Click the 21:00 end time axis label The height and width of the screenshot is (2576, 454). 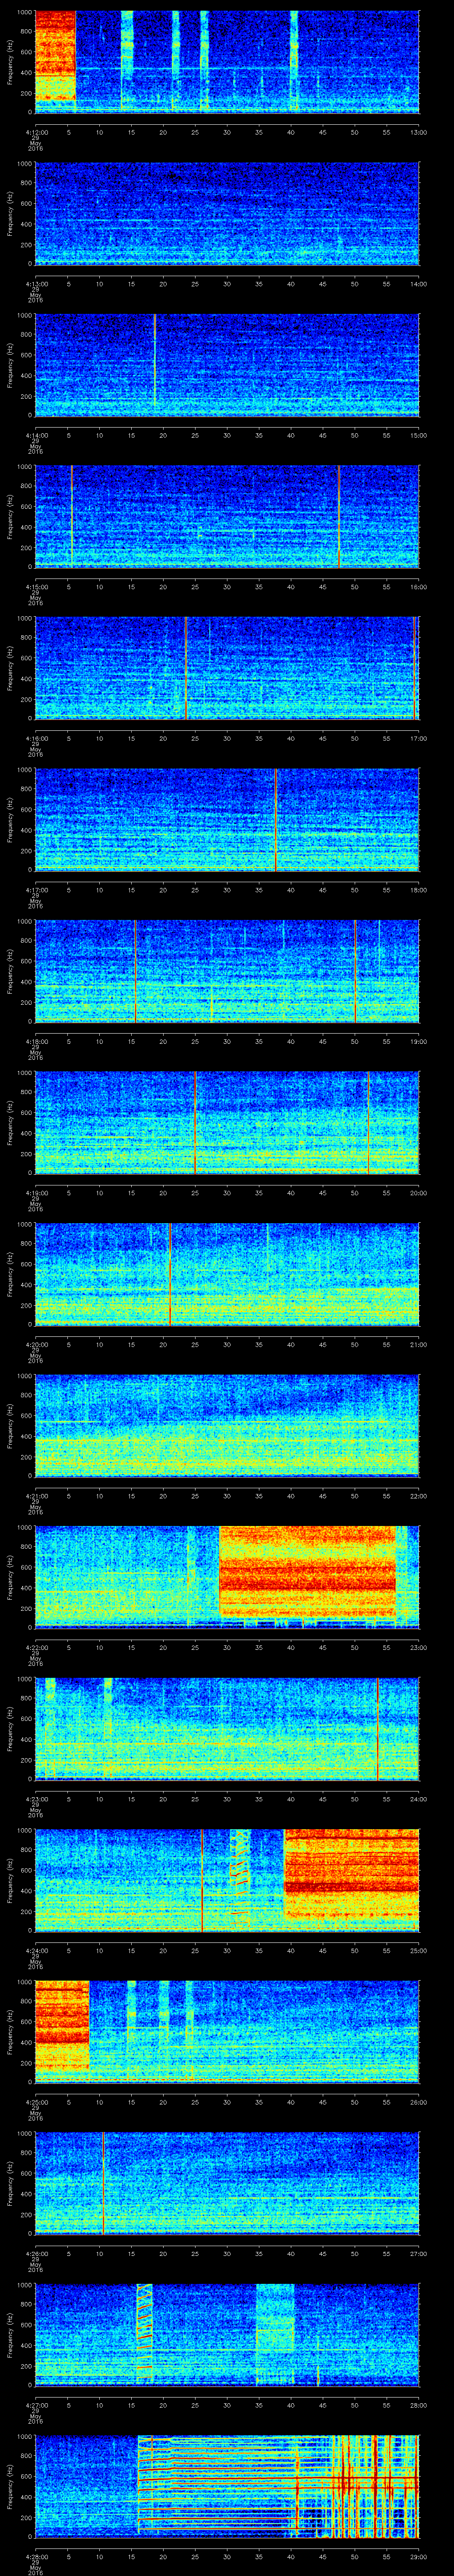coord(418,1344)
